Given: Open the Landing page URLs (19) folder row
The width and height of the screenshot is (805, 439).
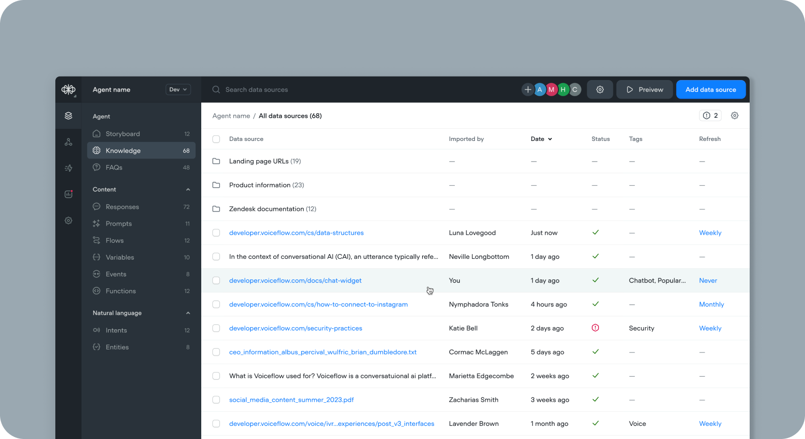Looking at the screenshot, I should (x=475, y=161).
